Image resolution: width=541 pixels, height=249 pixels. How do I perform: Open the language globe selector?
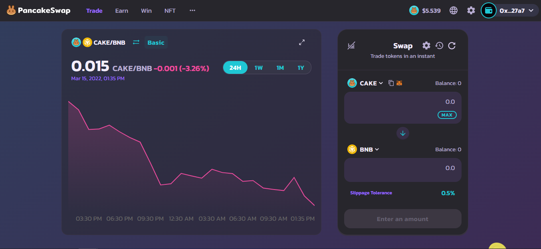(x=454, y=11)
